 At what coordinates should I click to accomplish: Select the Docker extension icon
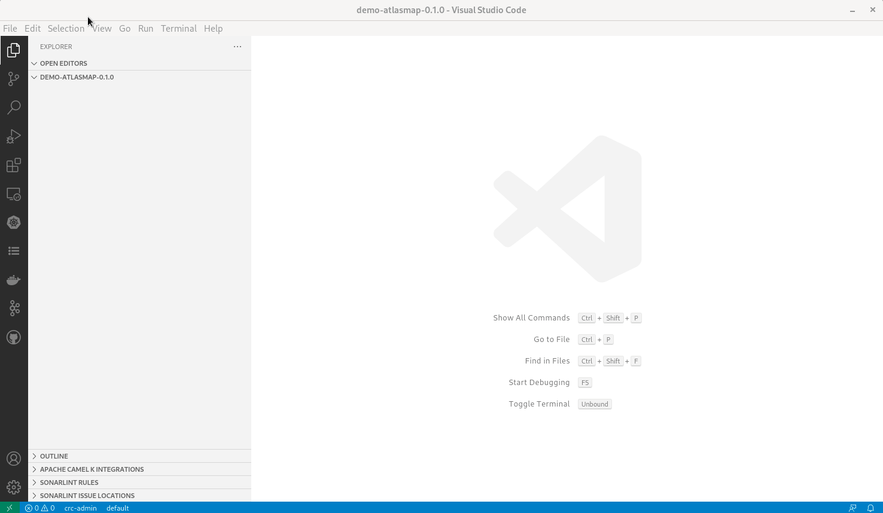(14, 279)
